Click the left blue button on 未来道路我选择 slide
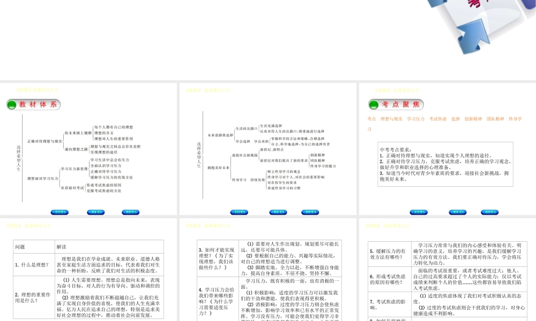 (x=239, y=212)
